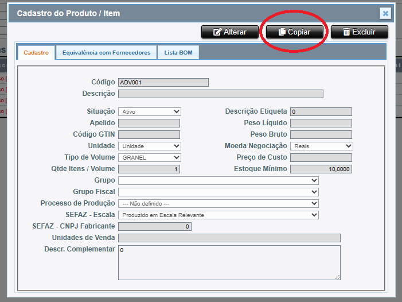Open the Lista BOM tab

tap(178, 53)
